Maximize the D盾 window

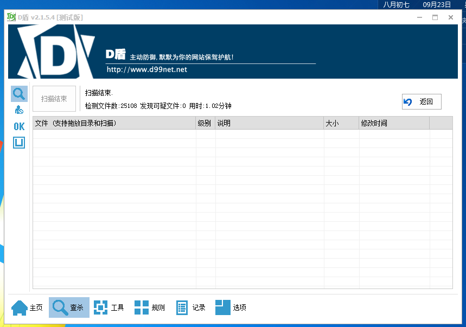[435, 17]
